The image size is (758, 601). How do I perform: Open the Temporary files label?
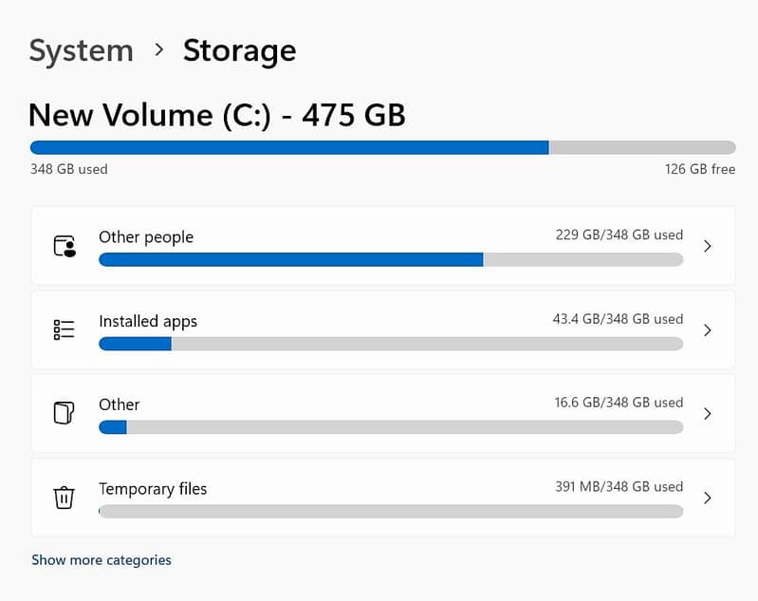click(153, 489)
